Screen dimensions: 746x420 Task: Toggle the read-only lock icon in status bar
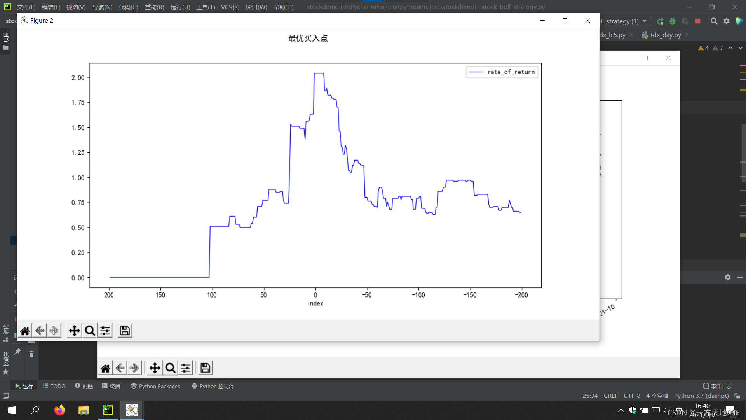point(737,396)
